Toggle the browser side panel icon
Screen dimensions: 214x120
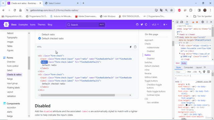199,10
